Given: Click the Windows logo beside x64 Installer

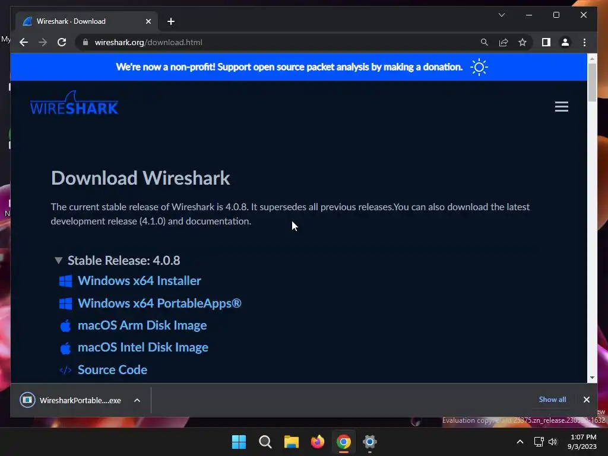Looking at the screenshot, I should 65,281.
